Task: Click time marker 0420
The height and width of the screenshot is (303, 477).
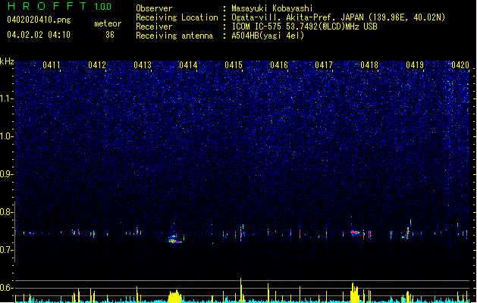Action: tap(460, 65)
